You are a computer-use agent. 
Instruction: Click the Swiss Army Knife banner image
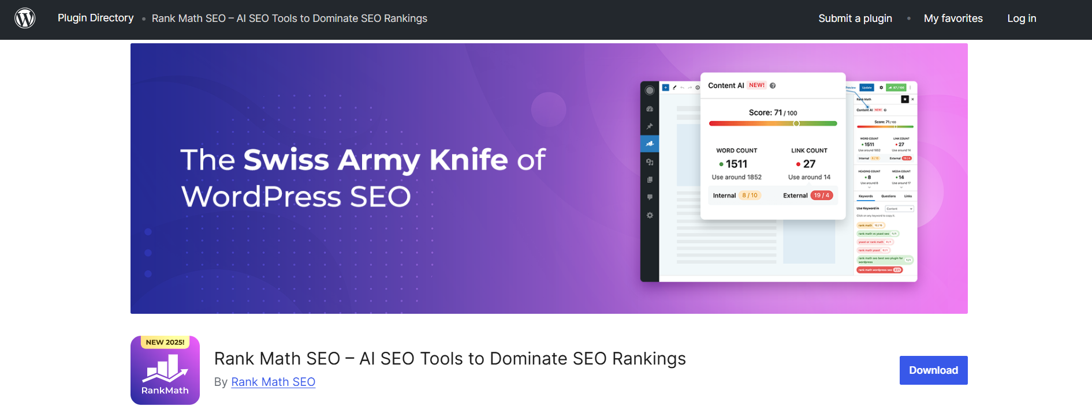549,178
